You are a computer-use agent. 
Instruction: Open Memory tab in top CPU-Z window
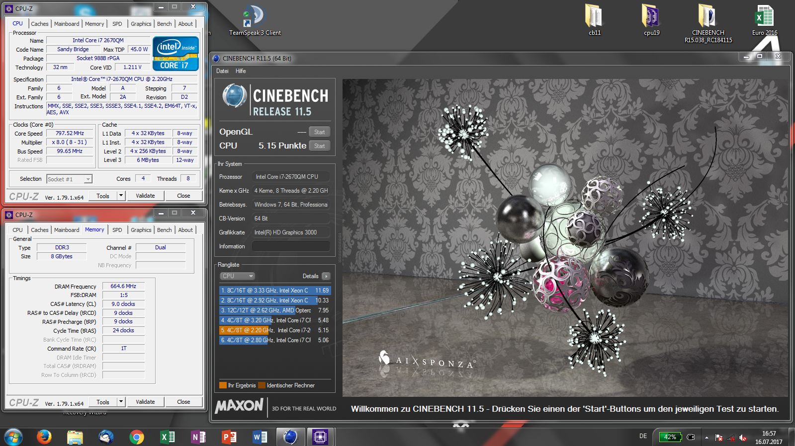pyautogui.click(x=94, y=24)
